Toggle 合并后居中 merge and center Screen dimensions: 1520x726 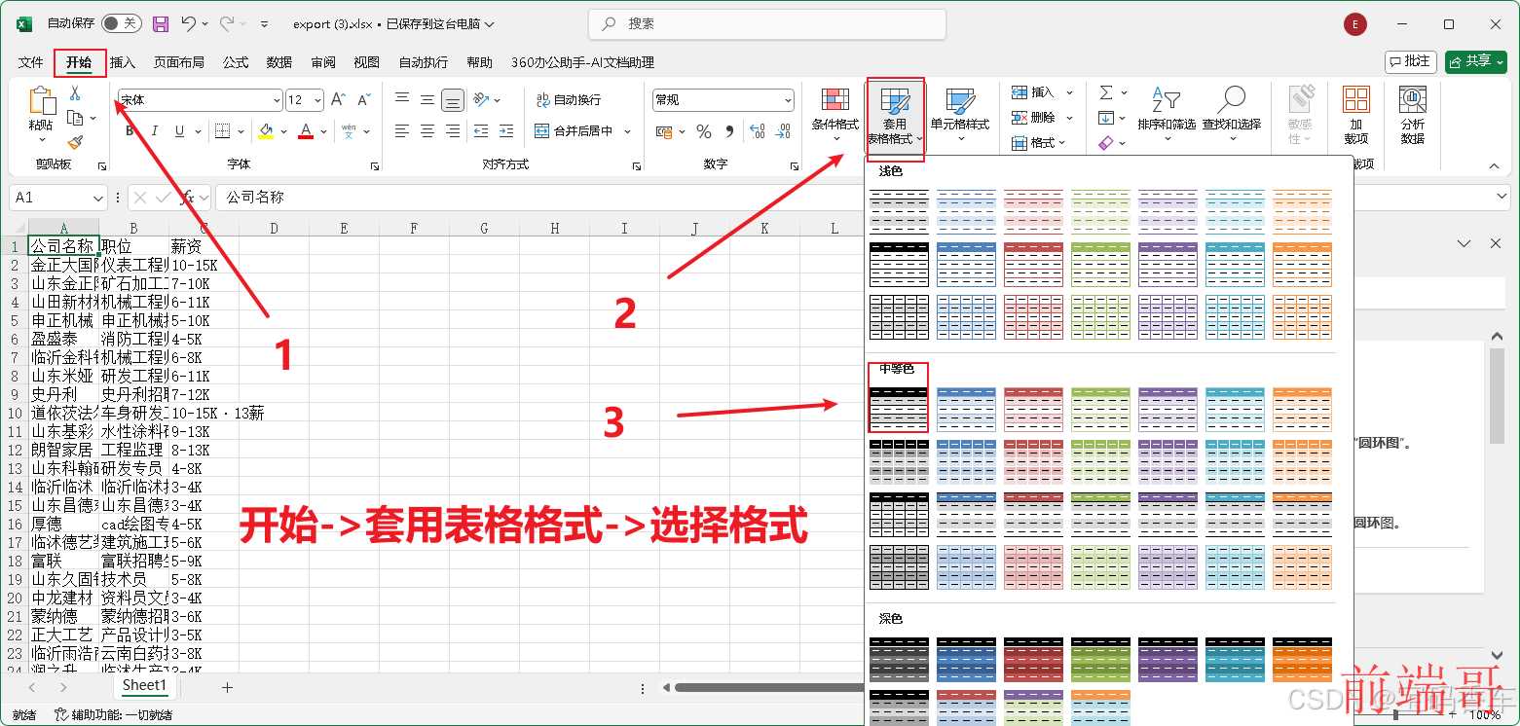pos(574,130)
